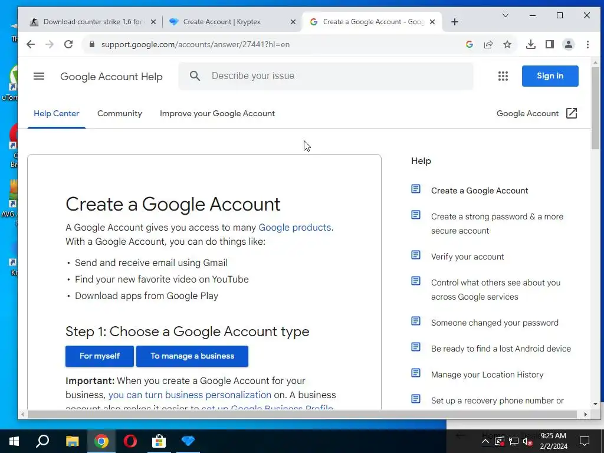Click the Google icon in address bar
Screen dimensions: 604x453
469,44
